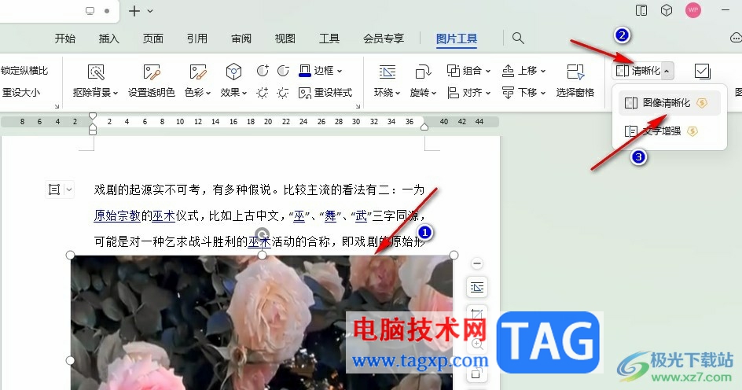Open the 效果 picture effects tool
This screenshot has width=742, height=390.
coord(233,81)
